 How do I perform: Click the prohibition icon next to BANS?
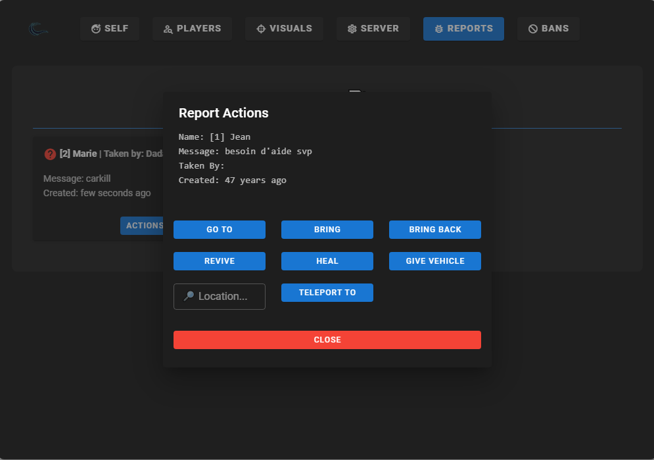pyautogui.click(x=532, y=28)
